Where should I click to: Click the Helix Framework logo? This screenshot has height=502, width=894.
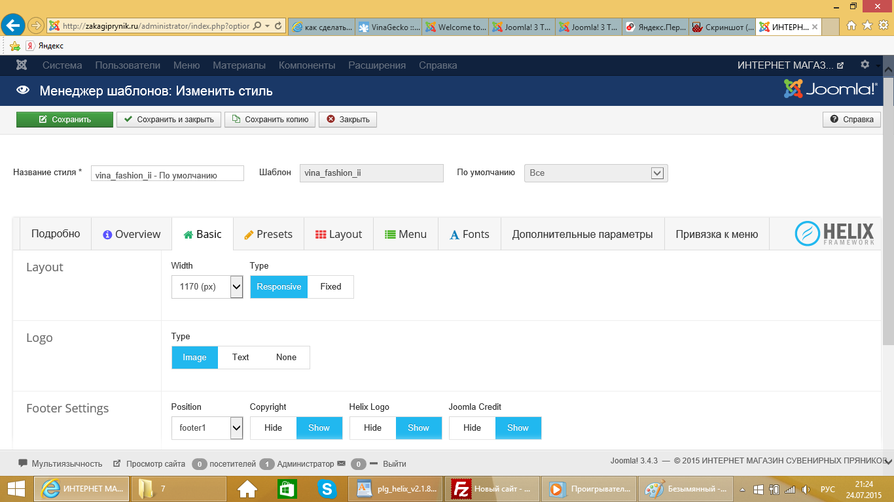point(834,234)
